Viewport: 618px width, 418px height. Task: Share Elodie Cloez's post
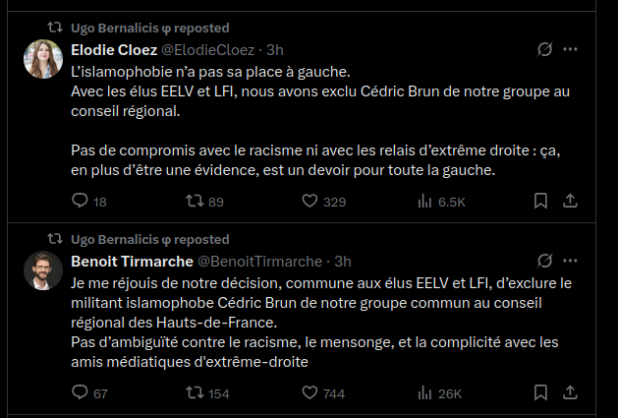click(570, 202)
